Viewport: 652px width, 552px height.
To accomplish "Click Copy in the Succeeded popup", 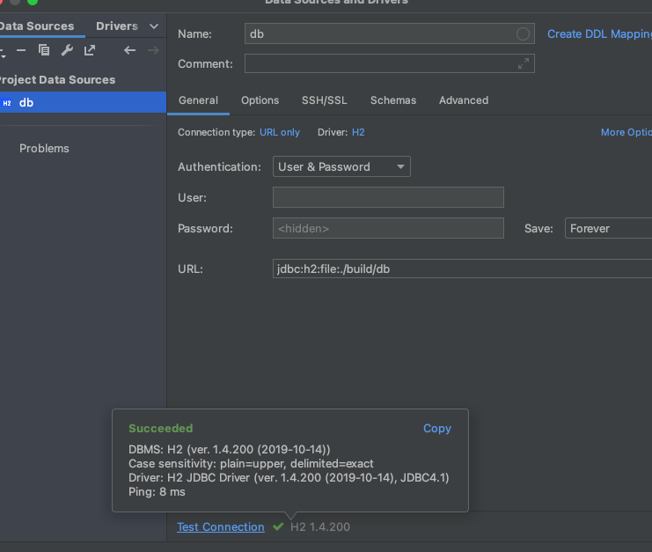I will pyautogui.click(x=436, y=429).
